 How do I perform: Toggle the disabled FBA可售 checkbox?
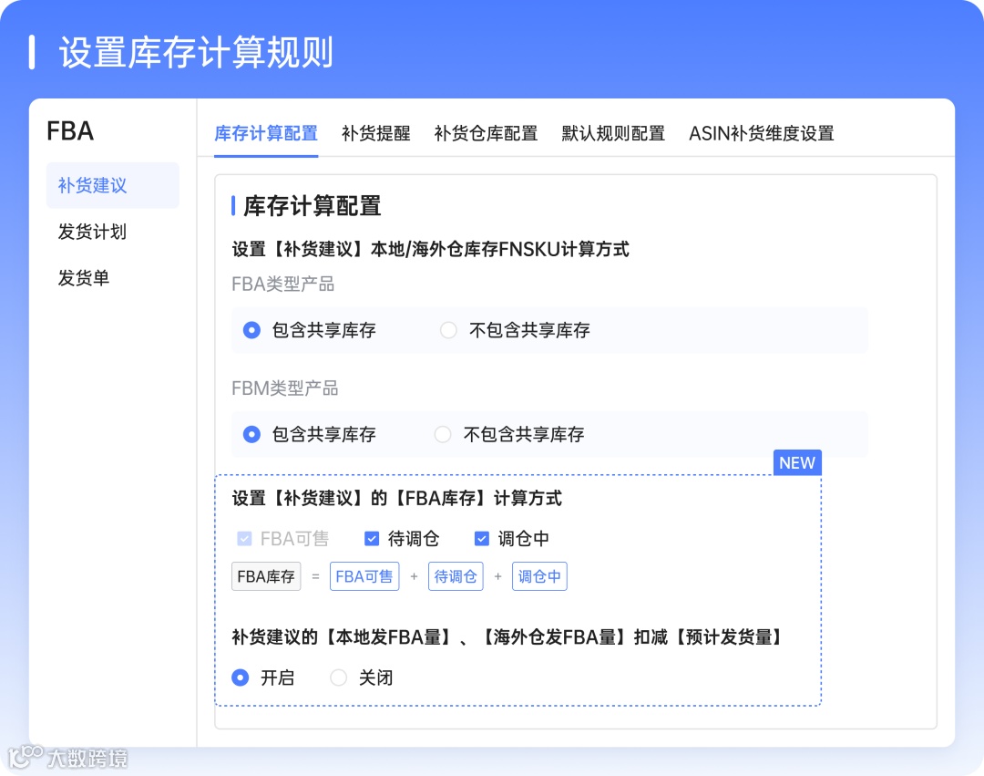tap(245, 539)
